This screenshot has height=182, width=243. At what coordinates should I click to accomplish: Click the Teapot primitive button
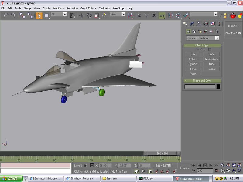(211, 69)
